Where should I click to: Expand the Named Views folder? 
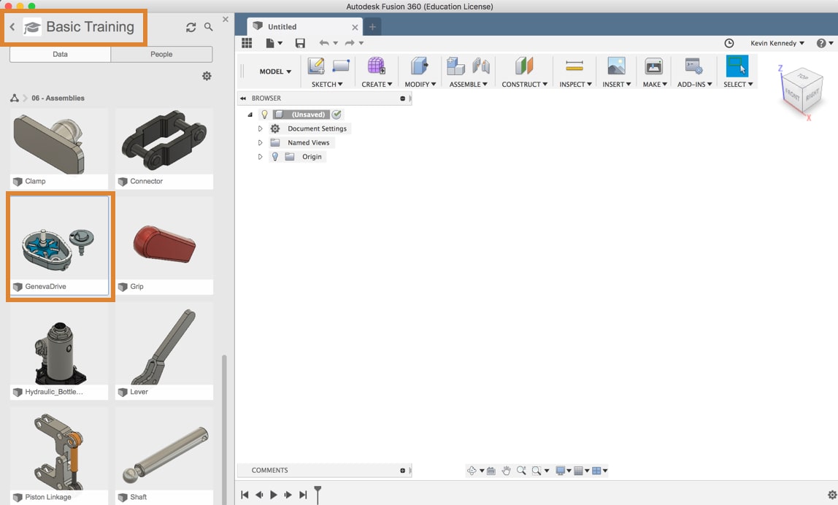261,142
